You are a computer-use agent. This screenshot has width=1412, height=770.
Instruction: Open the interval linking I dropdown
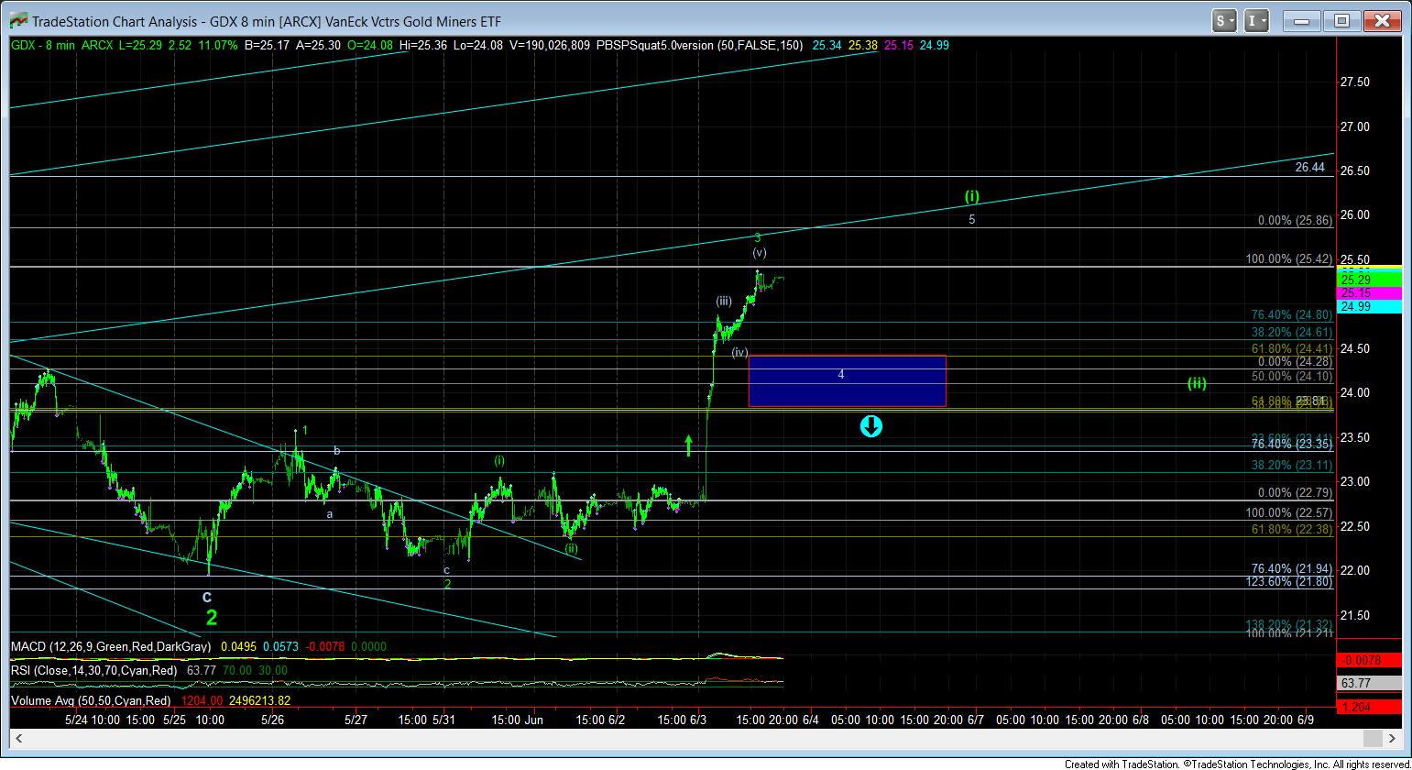(1257, 20)
